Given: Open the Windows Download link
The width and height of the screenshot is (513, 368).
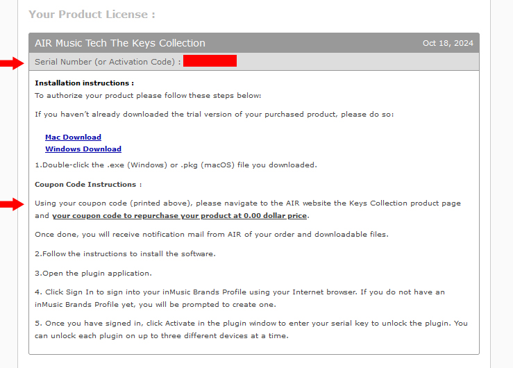Looking at the screenshot, I should [x=83, y=149].
